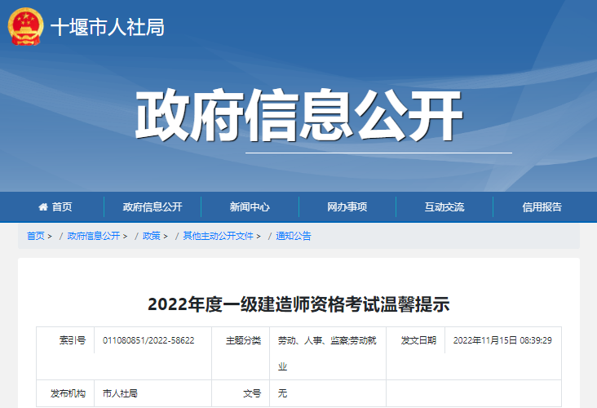Image resolution: width=597 pixels, height=408 pixels.
Task: Click the index number 011080851/2022-58622
Action: tap(148, 340)
